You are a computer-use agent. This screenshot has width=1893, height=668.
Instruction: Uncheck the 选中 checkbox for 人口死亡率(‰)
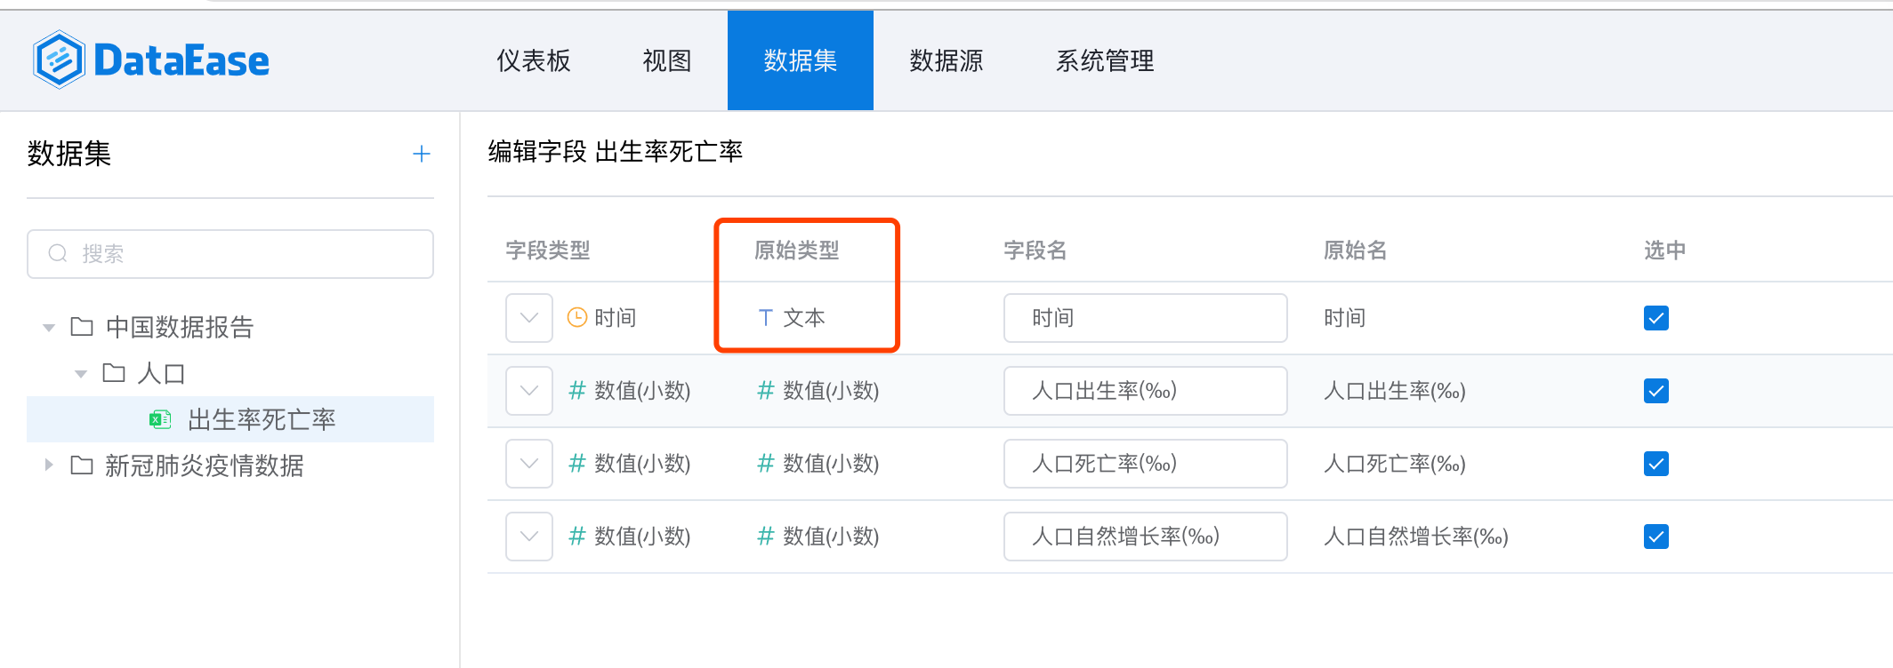pyautogui.click(x=1656, y=464)
